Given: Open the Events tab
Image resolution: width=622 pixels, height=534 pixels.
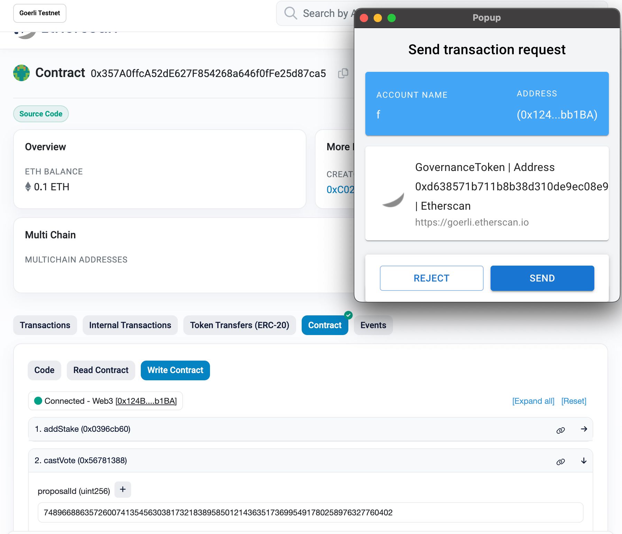Looking at the screenshot, I should (x=373, y=325).
